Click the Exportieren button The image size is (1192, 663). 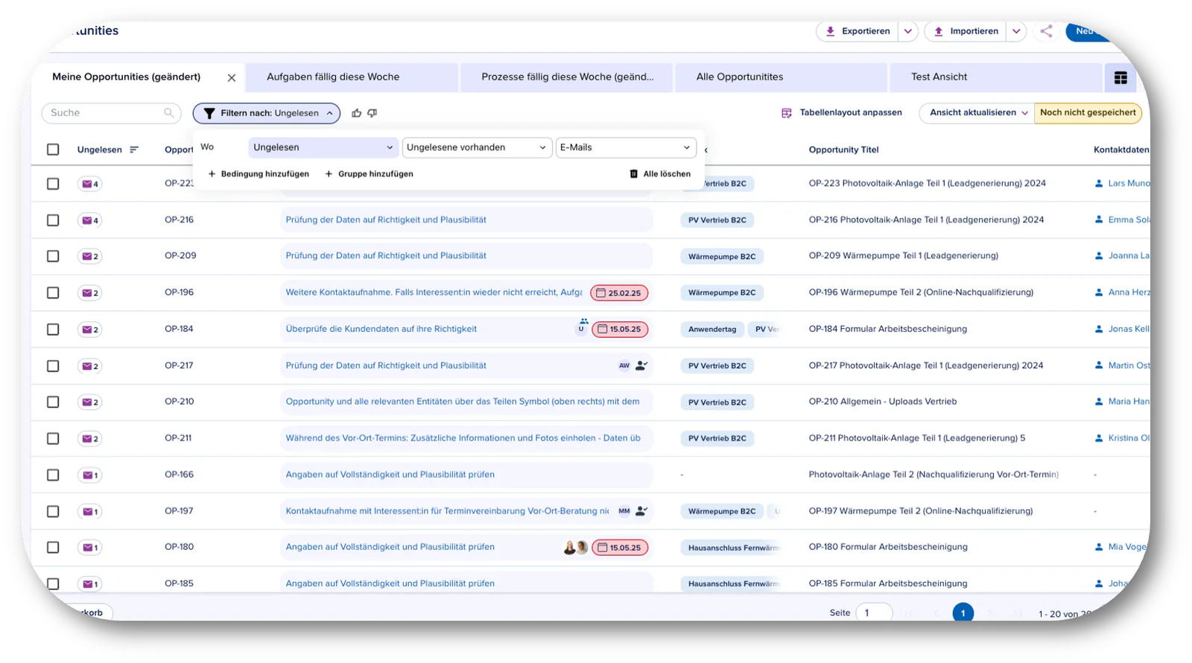857,31
